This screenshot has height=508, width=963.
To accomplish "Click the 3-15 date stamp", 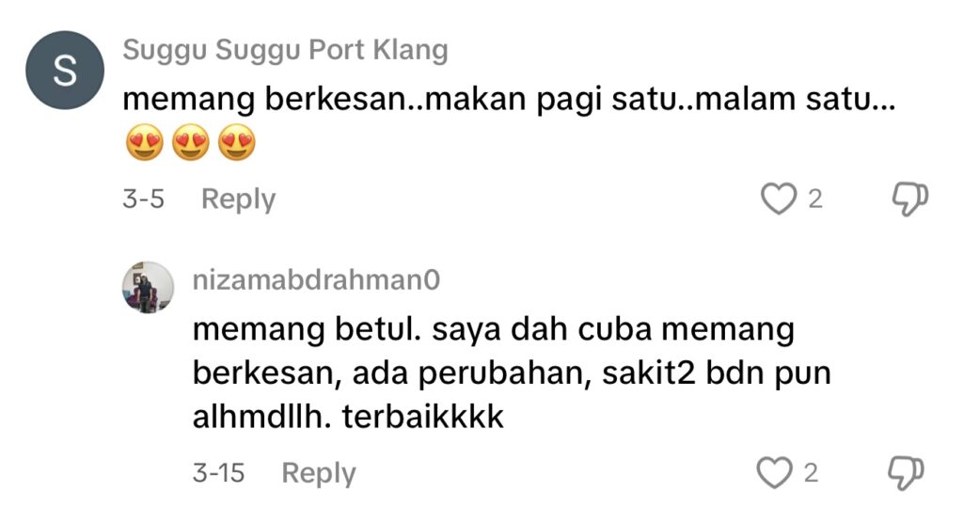I will coord(218,473).
